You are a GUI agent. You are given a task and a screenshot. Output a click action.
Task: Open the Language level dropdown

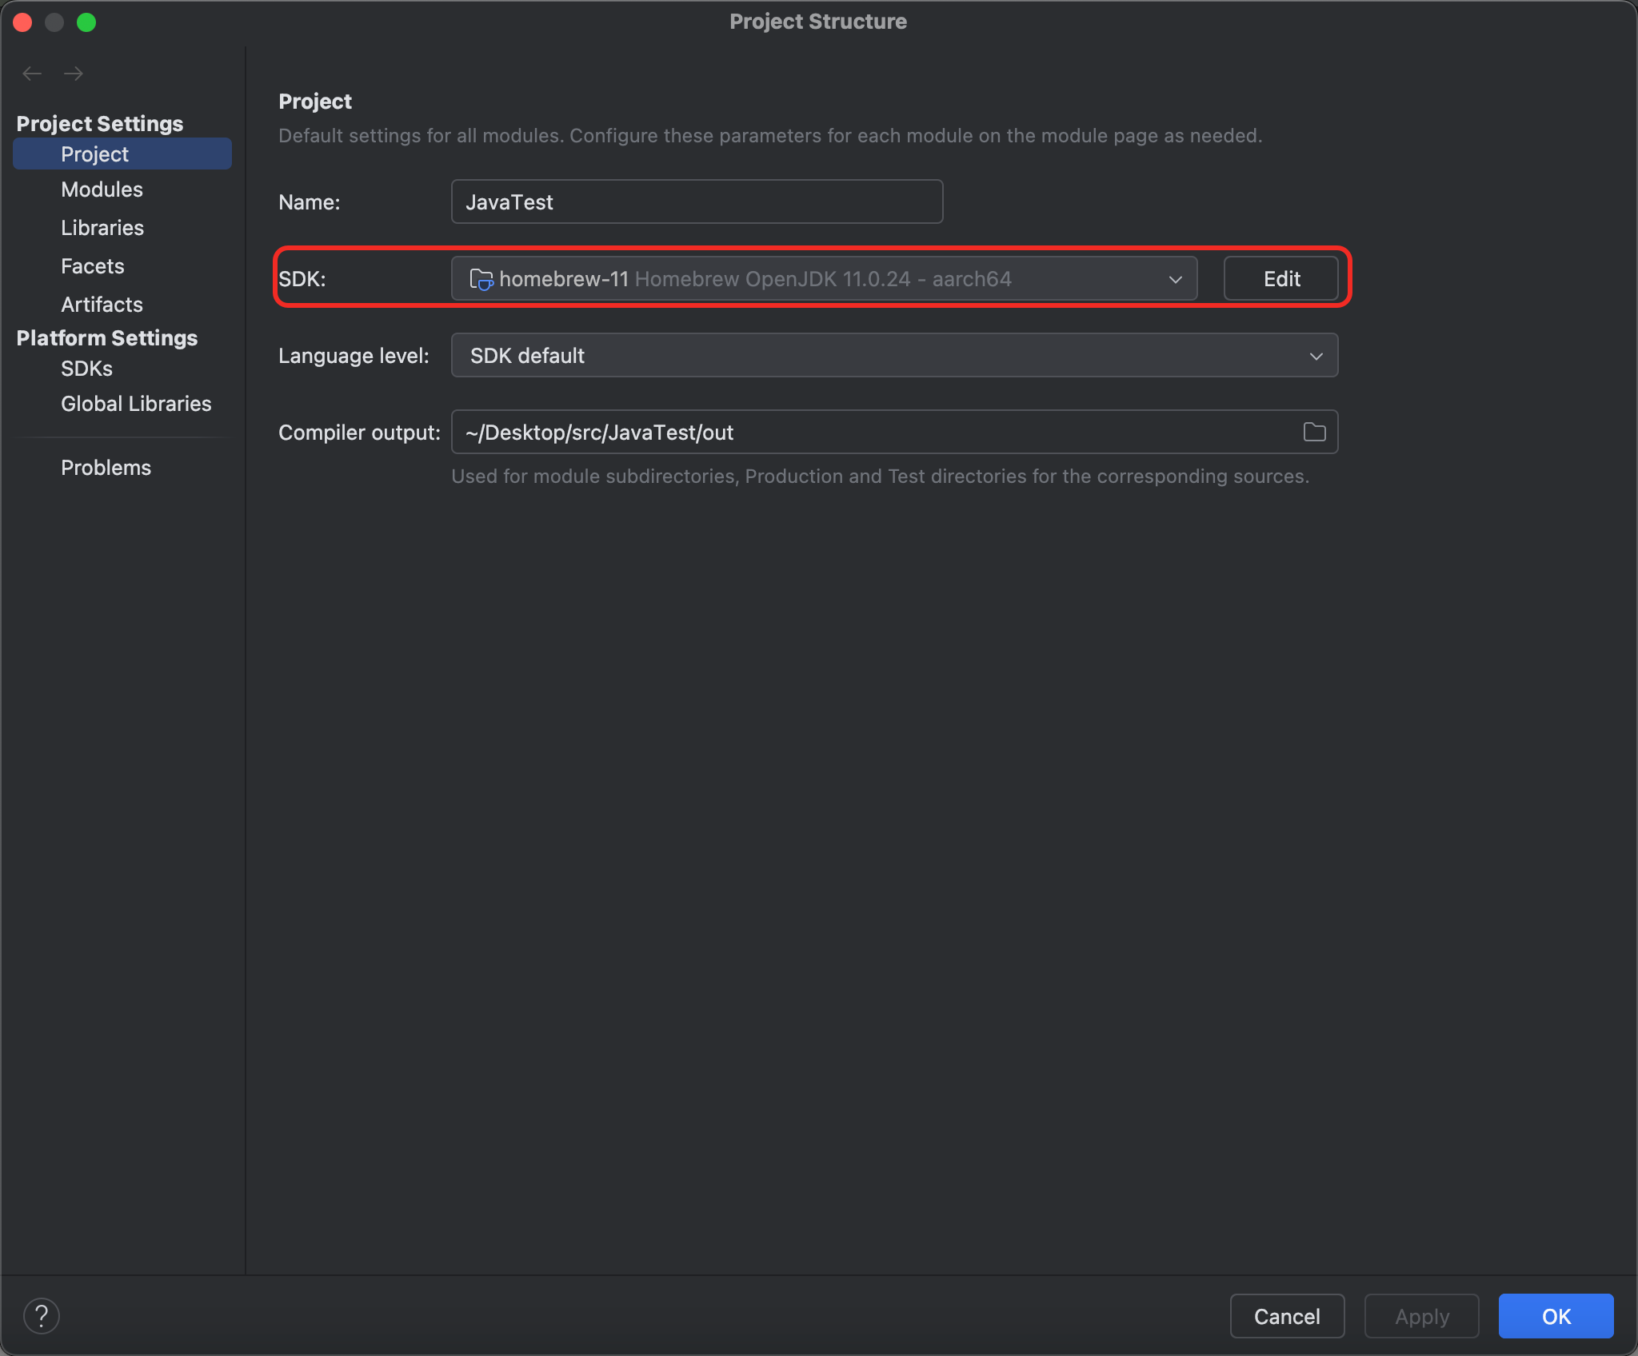tap(893, 356)
